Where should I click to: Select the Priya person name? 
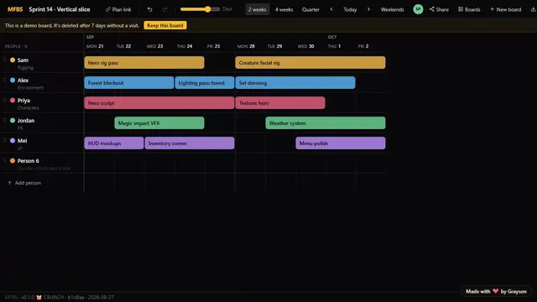23,101
